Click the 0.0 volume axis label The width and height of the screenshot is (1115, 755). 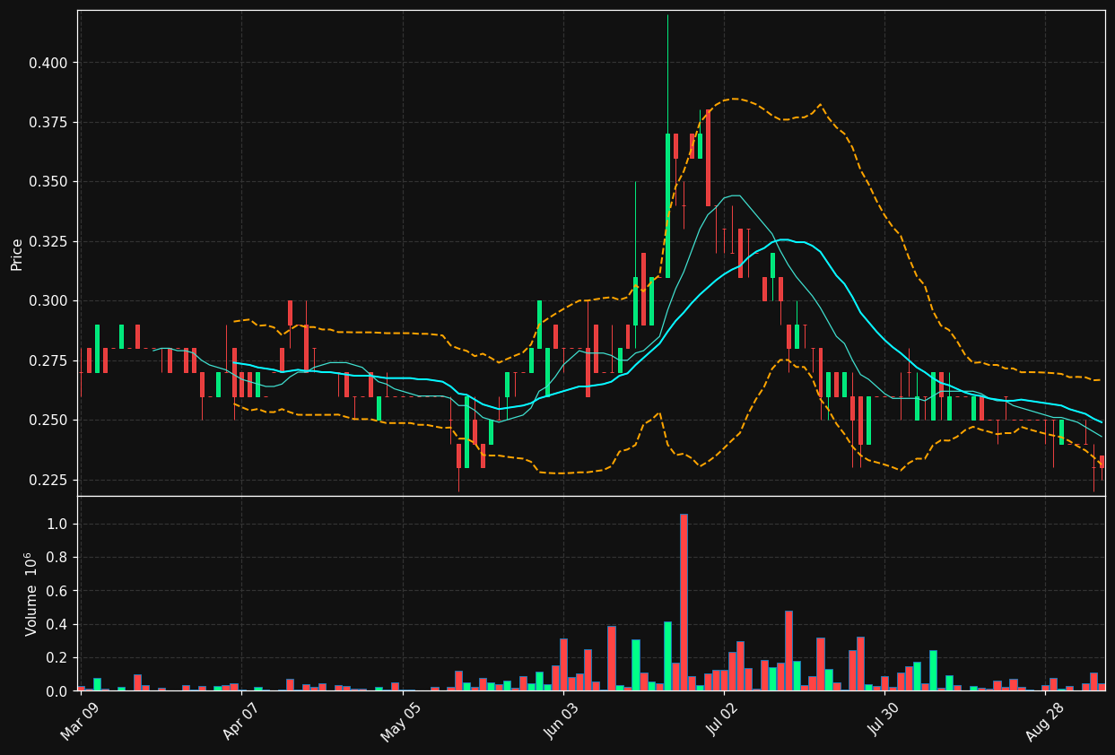click(59, 691)
